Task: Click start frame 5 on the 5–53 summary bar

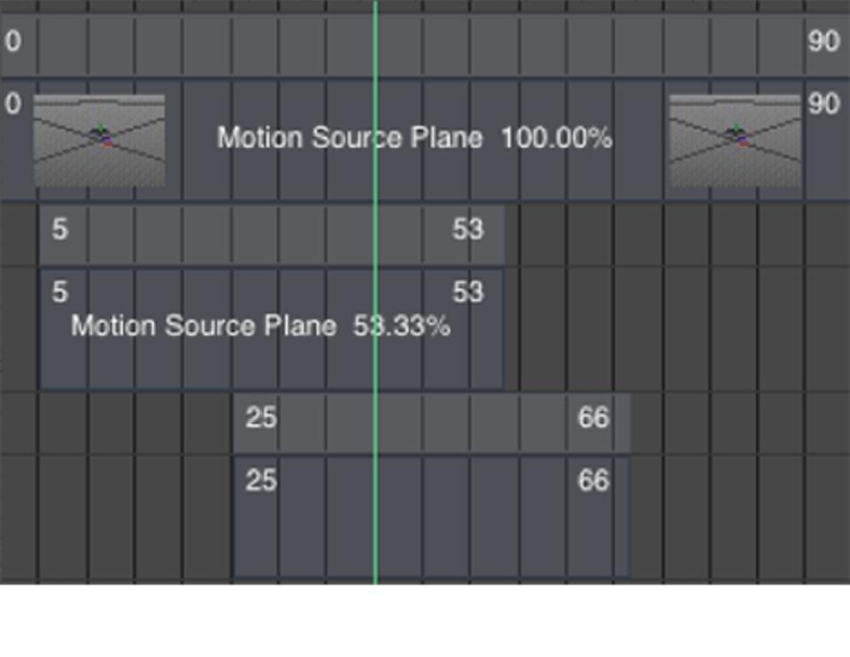Action: (x=59, y=230)
